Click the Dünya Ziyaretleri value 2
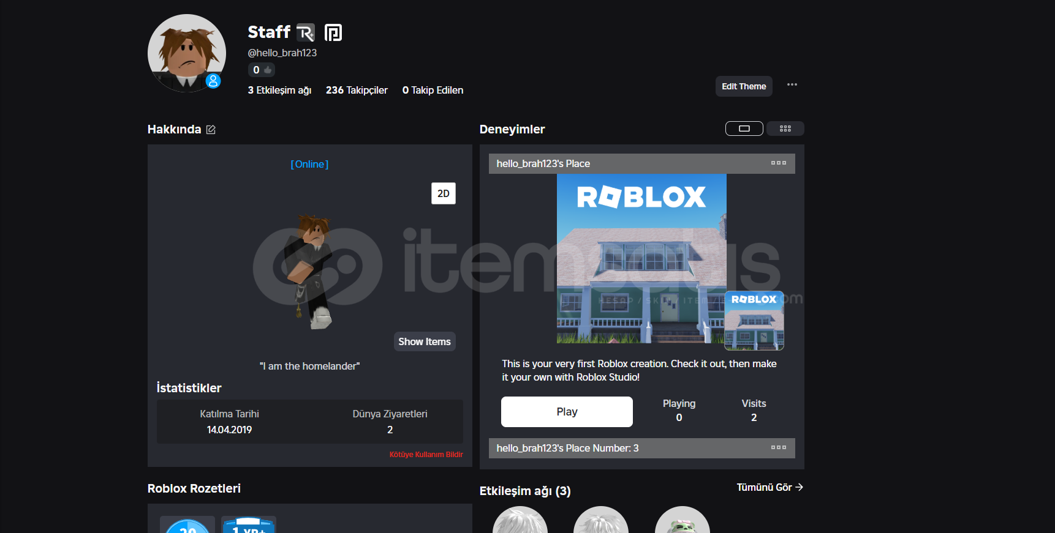Screen dimensions: 1055x533 [x=390, y=430]
